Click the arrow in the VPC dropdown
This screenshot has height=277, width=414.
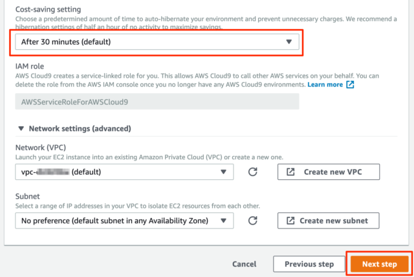click(223, 172)
